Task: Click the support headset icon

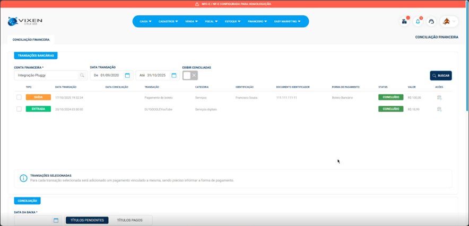Action: tap(431, 22)
